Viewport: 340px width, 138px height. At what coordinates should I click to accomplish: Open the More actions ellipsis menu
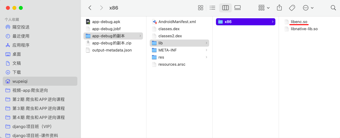[x=308, y=8]
